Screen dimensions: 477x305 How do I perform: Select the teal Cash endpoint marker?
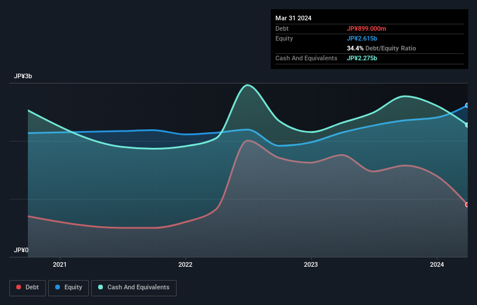click(x=467, y=125)
